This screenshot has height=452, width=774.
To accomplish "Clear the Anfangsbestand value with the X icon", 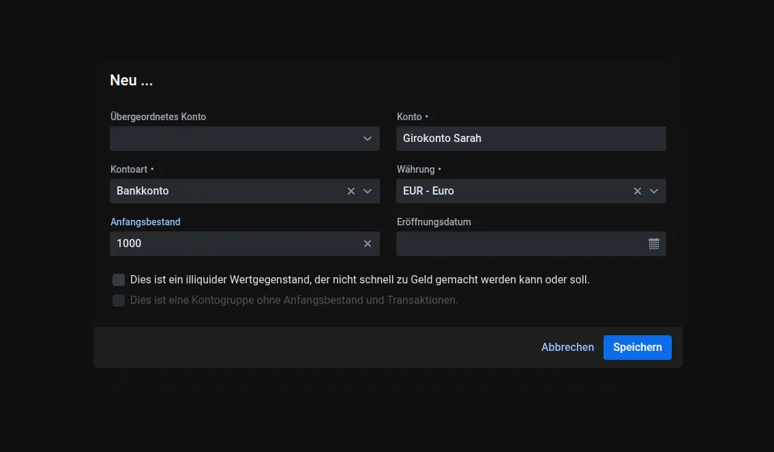I will click(368, 244).
